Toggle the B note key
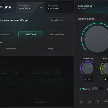The height and width of the screenshot is (108, 108). (62, 84)
